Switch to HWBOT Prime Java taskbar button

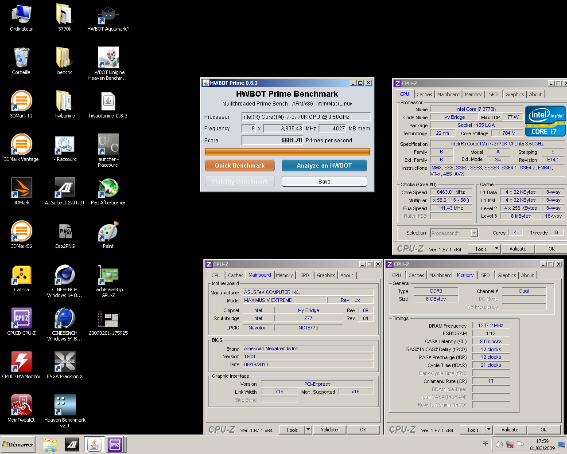[94, 445]
